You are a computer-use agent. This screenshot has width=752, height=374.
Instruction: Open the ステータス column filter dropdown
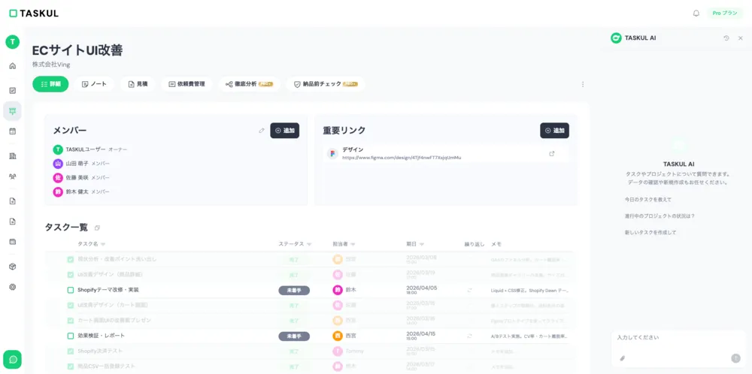click(x=308, y=244)
